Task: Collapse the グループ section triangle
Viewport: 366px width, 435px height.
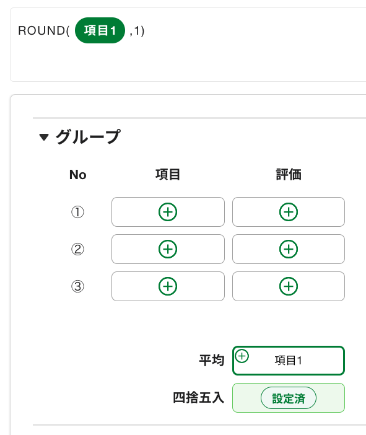Action: pyautogui.click(x=44, y=137)
